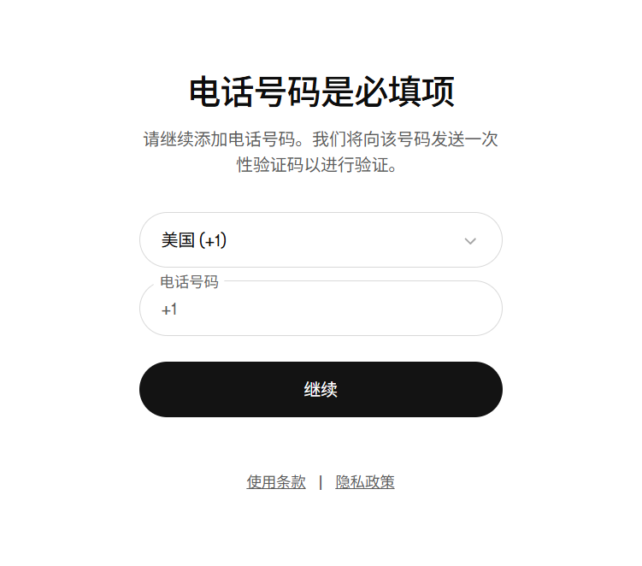Viewport: 642px width, 566px height.
Task: Change country from 美国 using the selector
Action: click(x=321, y=240)
